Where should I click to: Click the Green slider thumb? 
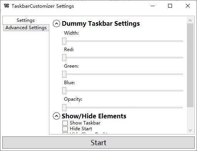click(64, 74)
